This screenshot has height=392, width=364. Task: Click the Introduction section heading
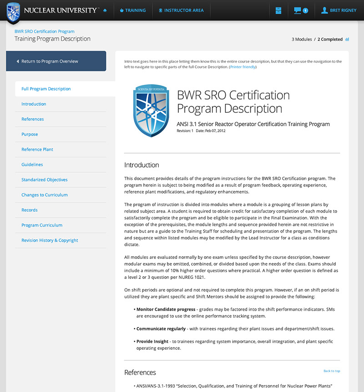(142, 165)
